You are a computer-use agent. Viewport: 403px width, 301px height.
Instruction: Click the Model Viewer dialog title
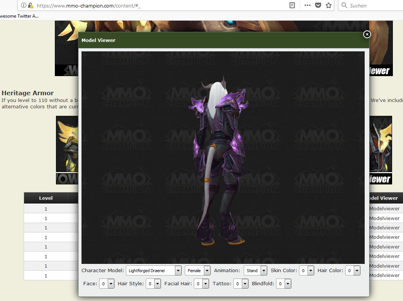pyautogui.click(x=98, y=40)
